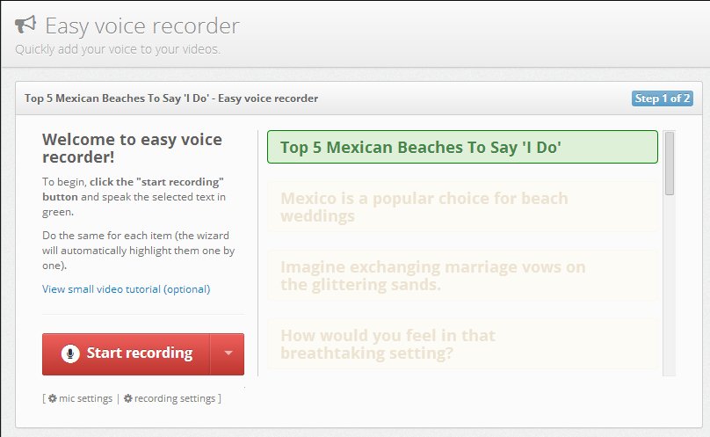
Task: Click the gear icon next to recording settings
Action: (x=128, y=398)
